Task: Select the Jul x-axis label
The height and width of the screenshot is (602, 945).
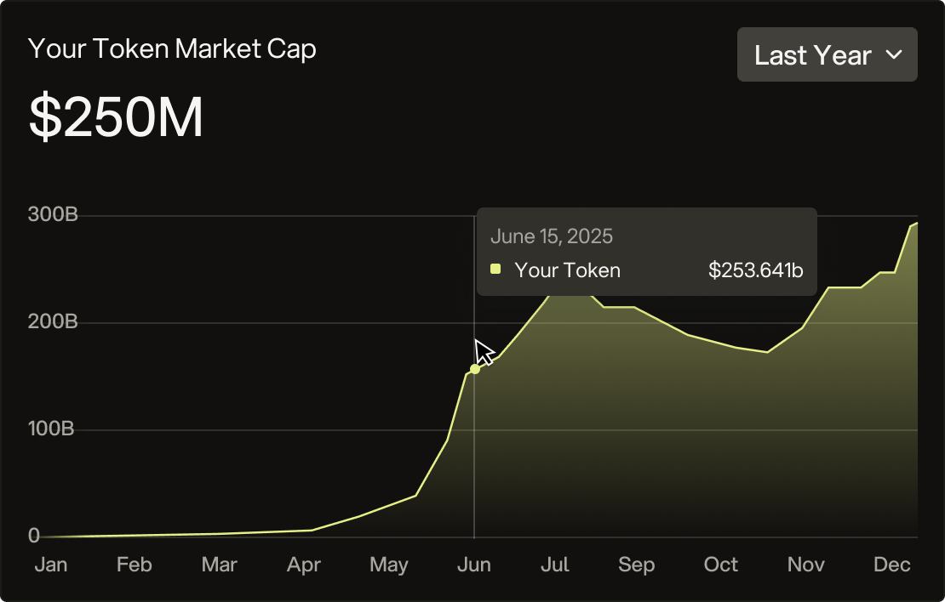Action: 555,565
